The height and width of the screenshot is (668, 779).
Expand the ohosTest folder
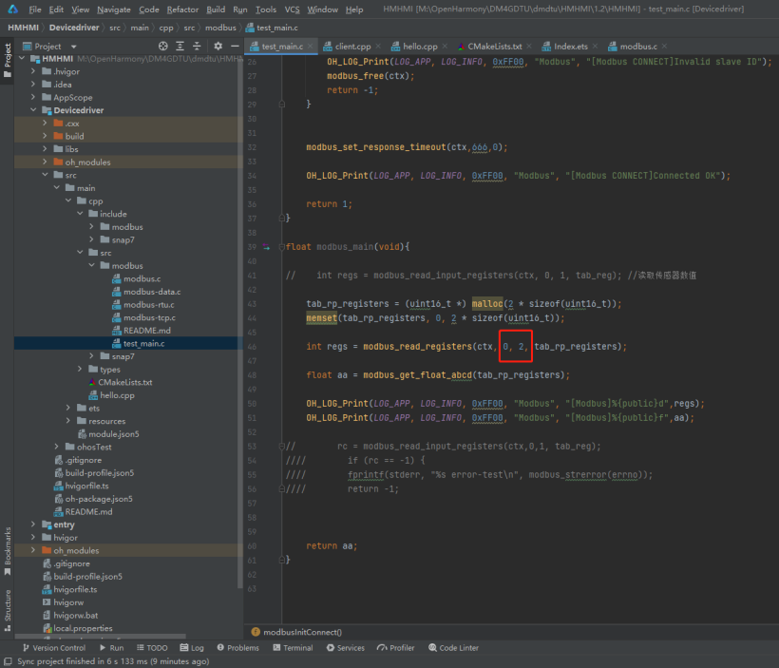pos(56,447)
